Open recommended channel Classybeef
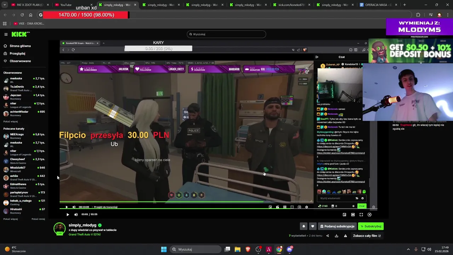 (x=24, y=161)
